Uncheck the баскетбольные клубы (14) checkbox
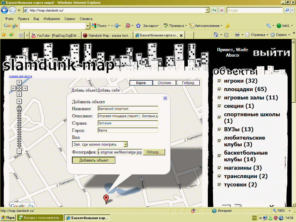The image size is (296, 222). 219,156
